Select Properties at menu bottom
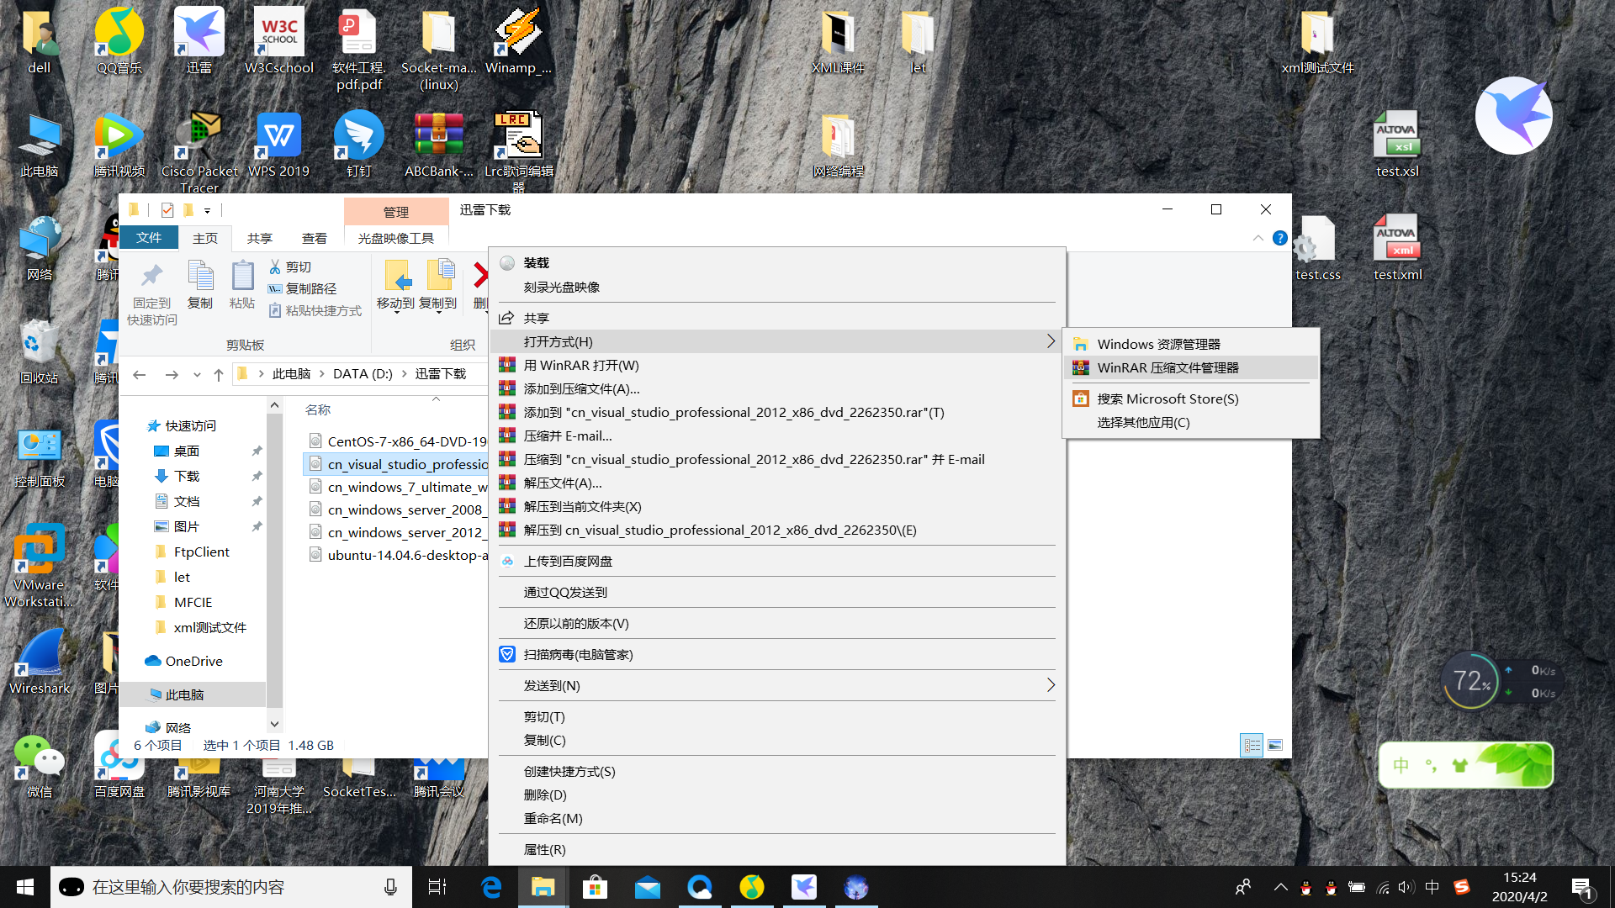1615x908 pixels. (544, 849)
